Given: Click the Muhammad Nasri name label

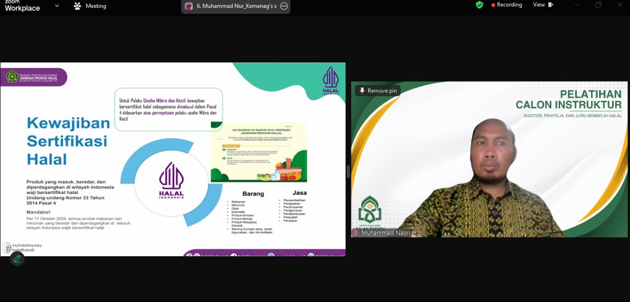Looking at the screenshot, I should pyautogui.click(x=385, y=233).
